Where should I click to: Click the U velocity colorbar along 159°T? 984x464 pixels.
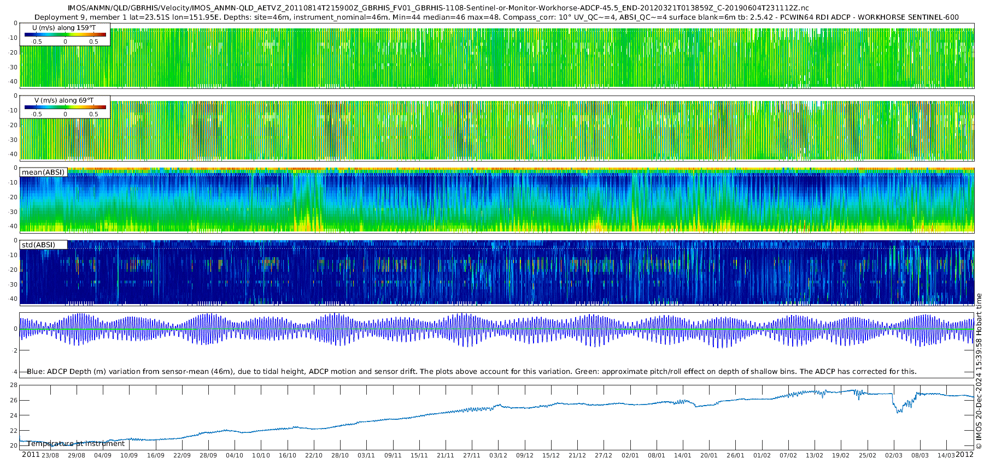pyautogui.click(x=65, y=35)
